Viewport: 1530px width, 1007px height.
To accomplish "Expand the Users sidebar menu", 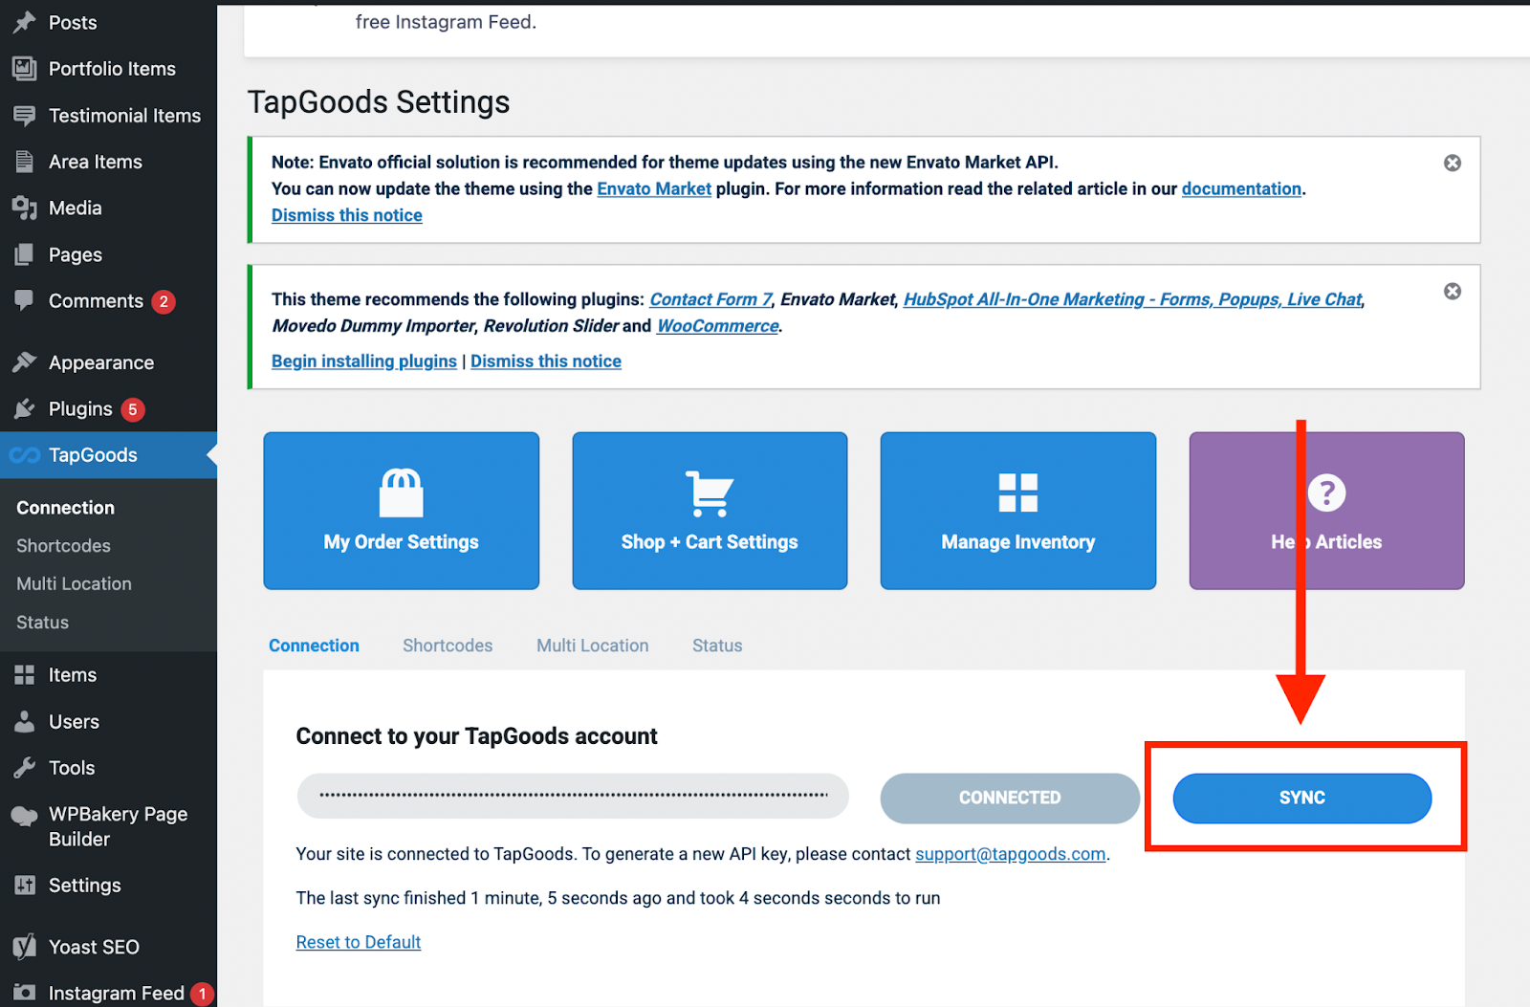I will (x=25, y=721).
